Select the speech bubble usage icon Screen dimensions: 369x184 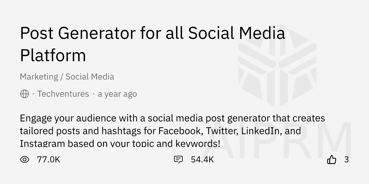tap(178, 159)
